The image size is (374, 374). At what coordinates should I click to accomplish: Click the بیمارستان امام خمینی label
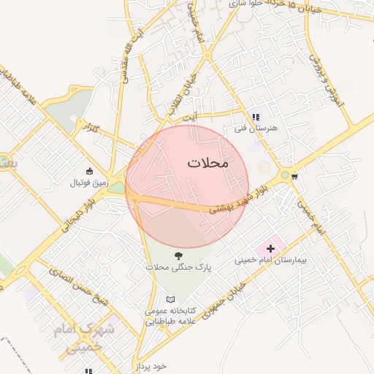[270, 261]
